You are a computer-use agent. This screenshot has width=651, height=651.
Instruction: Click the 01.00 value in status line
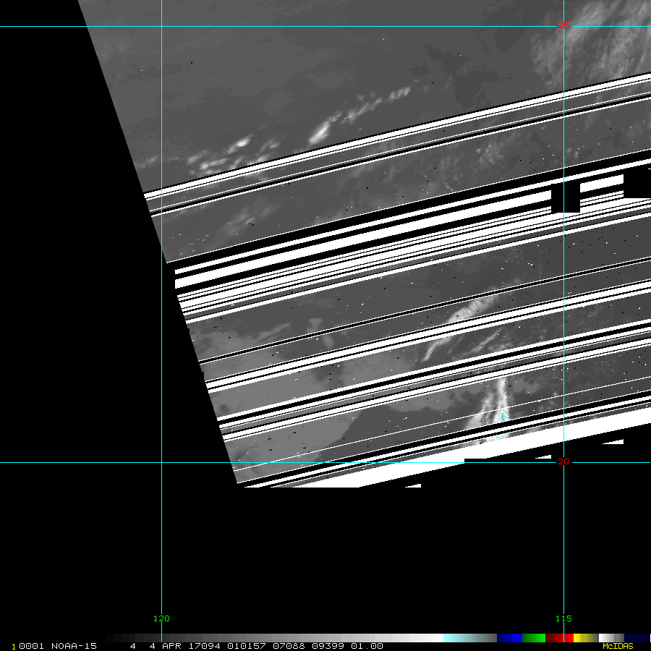pos(367,646)
